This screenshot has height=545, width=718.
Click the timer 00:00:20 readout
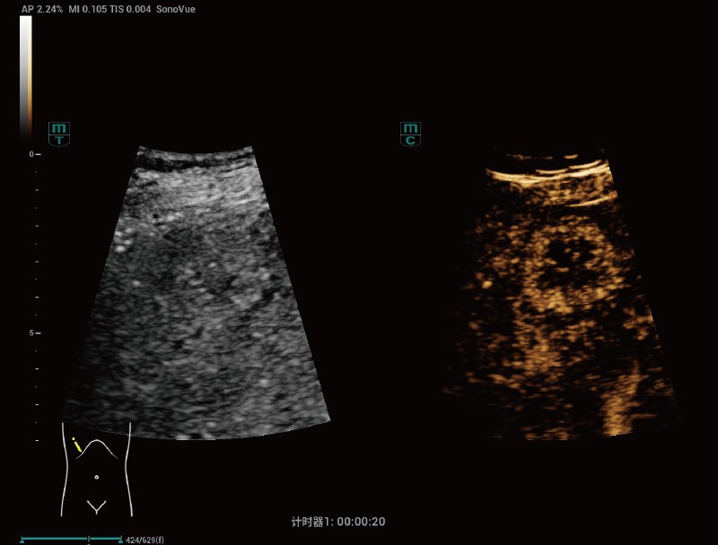pos(338,522)
